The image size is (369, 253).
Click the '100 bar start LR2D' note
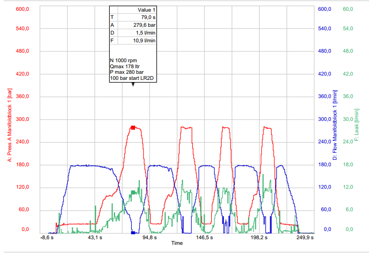[x=132, y=78]
